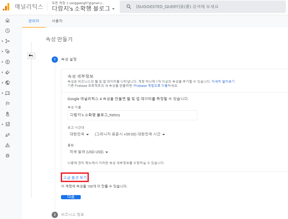This screenshot has width=288, height=219.
Task: Expand the Acquisition sidebar arrow
Action: click(x=2, y=41)
